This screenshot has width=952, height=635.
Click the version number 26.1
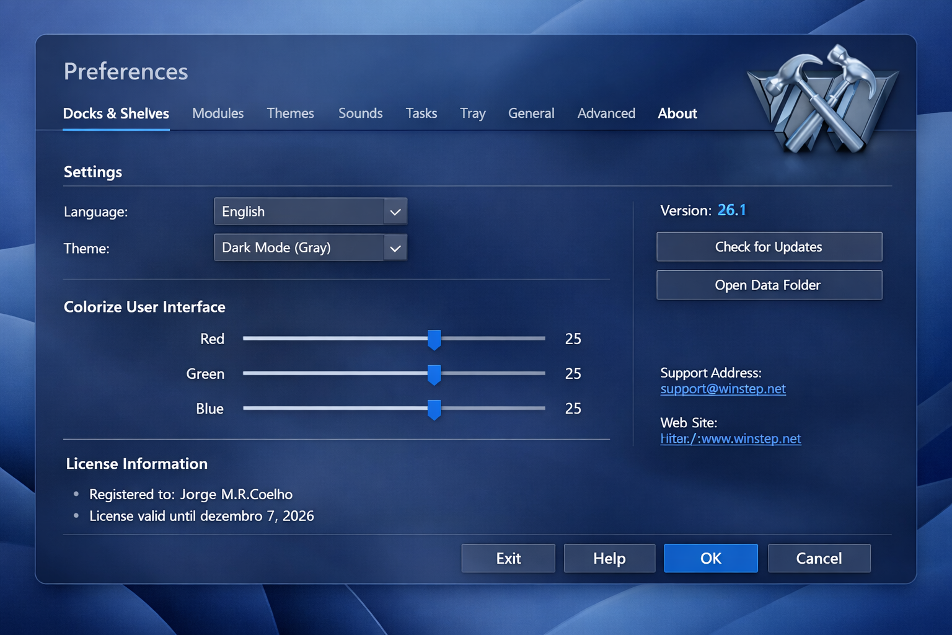(731, 210)
